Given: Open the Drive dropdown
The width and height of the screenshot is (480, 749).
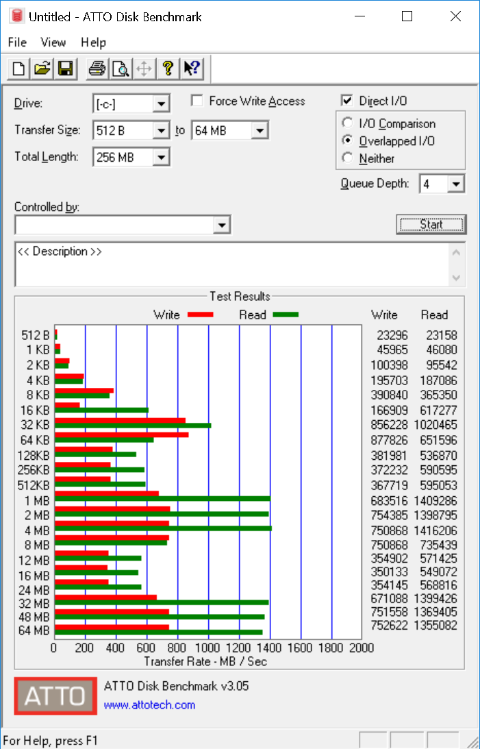Looking at the screenshot, I should [161, 103].
